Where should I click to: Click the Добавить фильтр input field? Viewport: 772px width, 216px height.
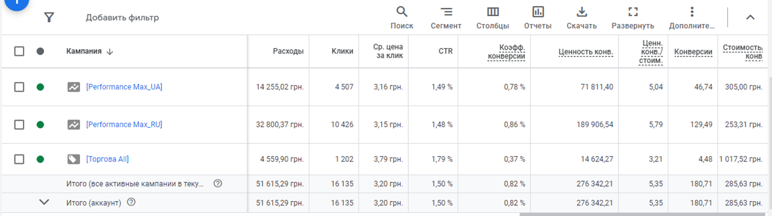tap(122, 17)
